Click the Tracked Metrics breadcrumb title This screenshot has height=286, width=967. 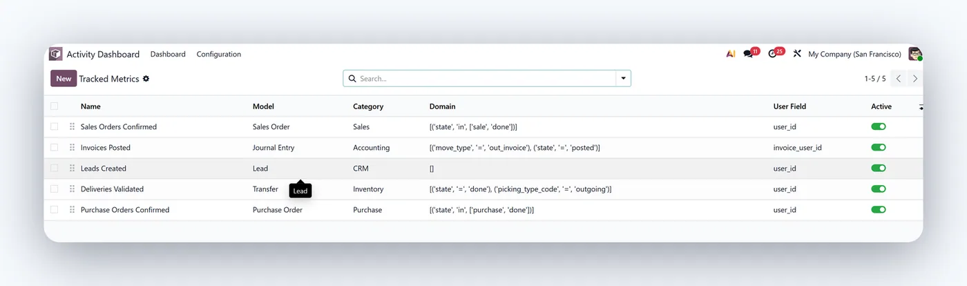click(x=109, y=79)
